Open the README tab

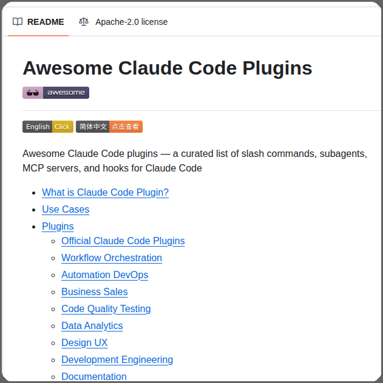(x=38, y=22)
